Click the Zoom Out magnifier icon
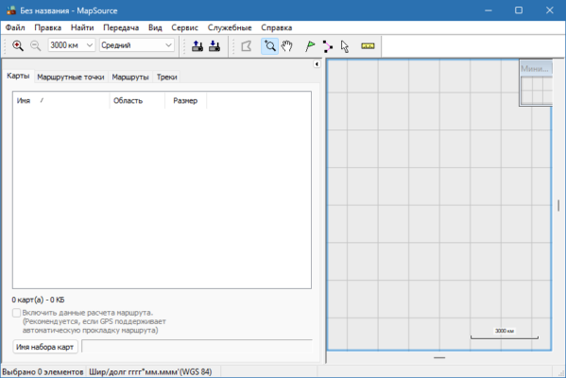566x378 pixels. [35, 46]
